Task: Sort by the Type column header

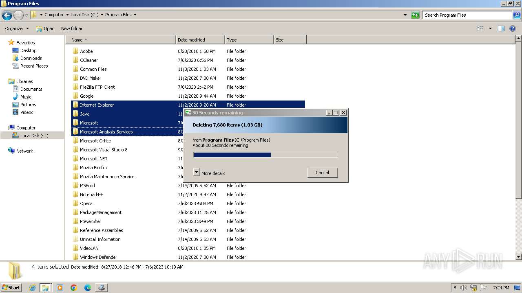Action: [x=249, y=40]
